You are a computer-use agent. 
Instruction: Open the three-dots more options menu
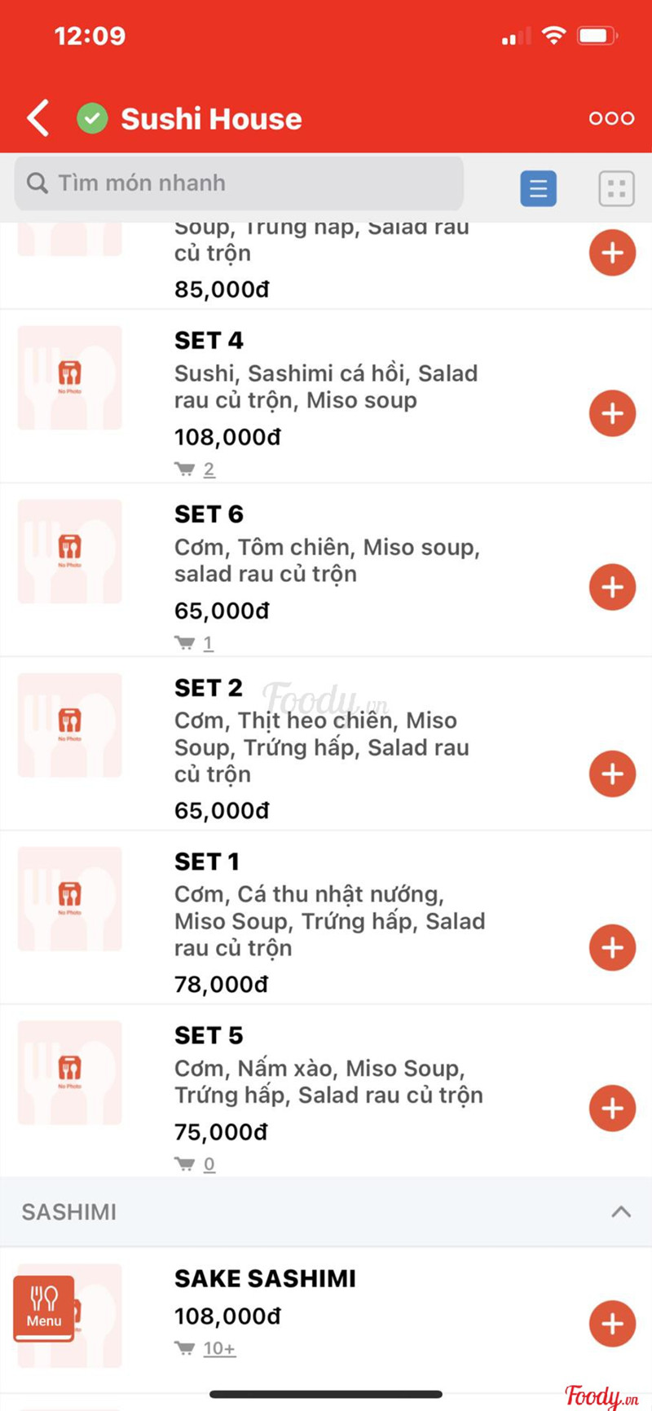tap(611, 118)
